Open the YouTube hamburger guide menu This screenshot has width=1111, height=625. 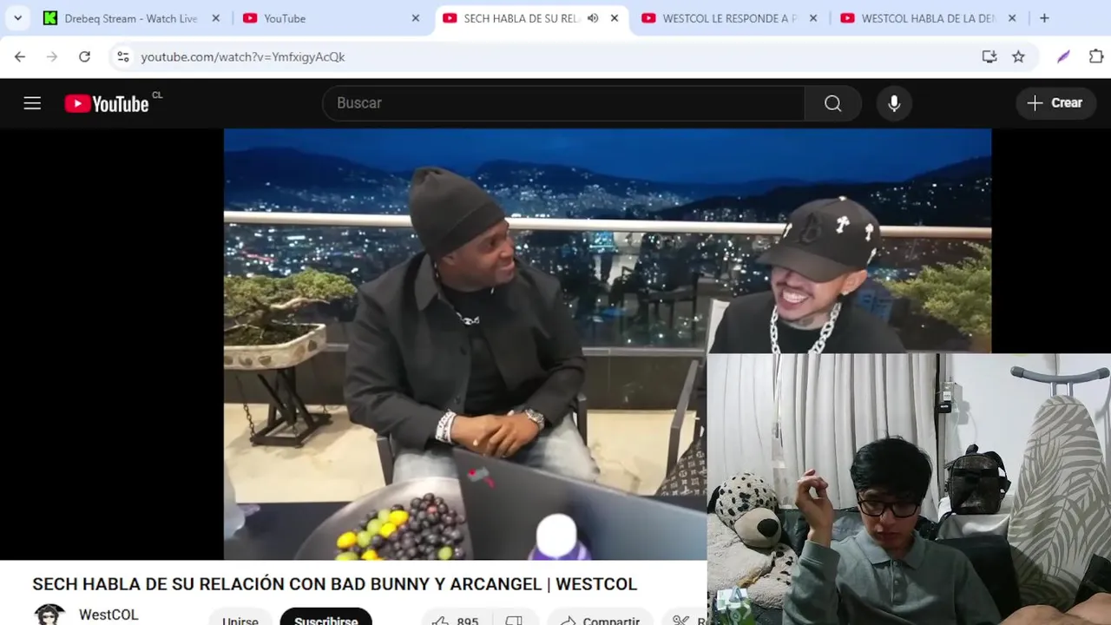pyautogui.click(x=32, y=103)
